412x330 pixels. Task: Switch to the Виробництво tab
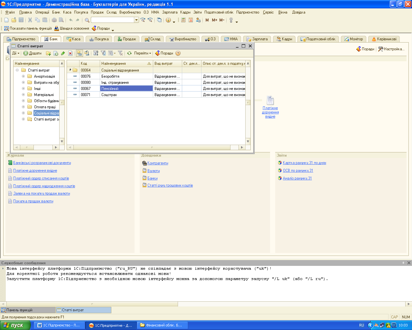tap(183, 39)
